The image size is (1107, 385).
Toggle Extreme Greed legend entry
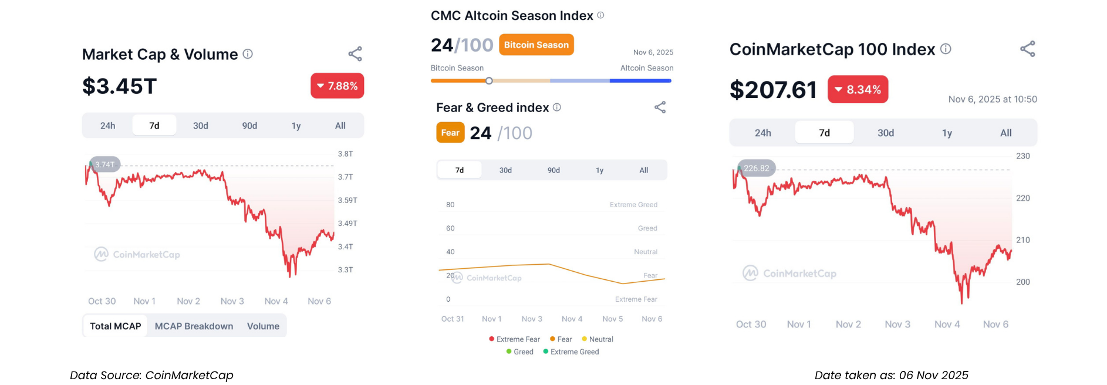pos(571,352)
